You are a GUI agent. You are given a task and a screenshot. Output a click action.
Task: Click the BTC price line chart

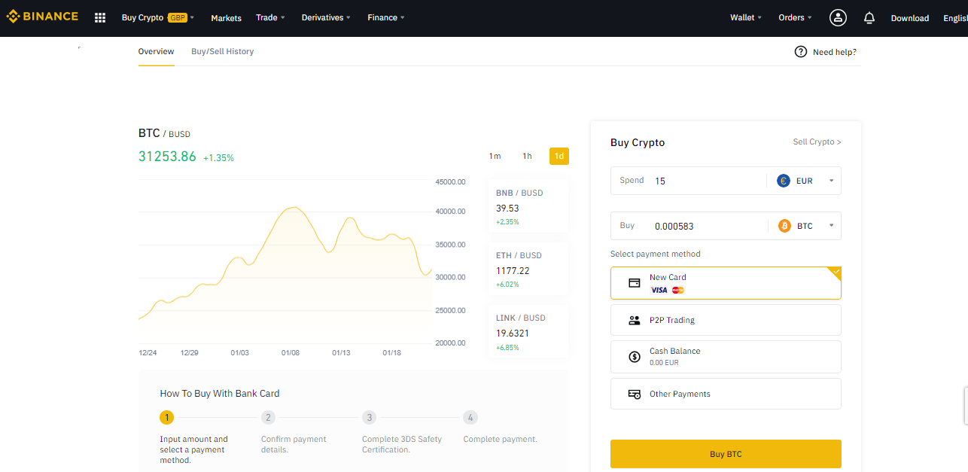(285, 263)
